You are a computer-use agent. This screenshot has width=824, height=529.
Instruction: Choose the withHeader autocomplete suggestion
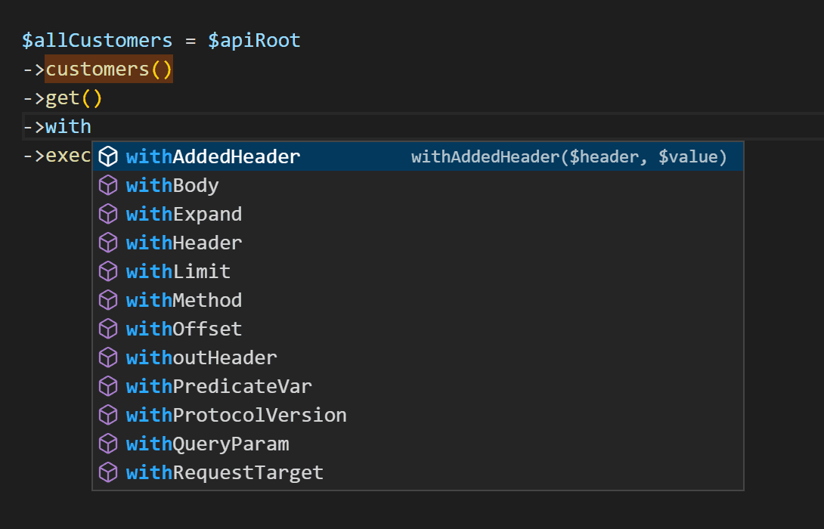[184, 243]
